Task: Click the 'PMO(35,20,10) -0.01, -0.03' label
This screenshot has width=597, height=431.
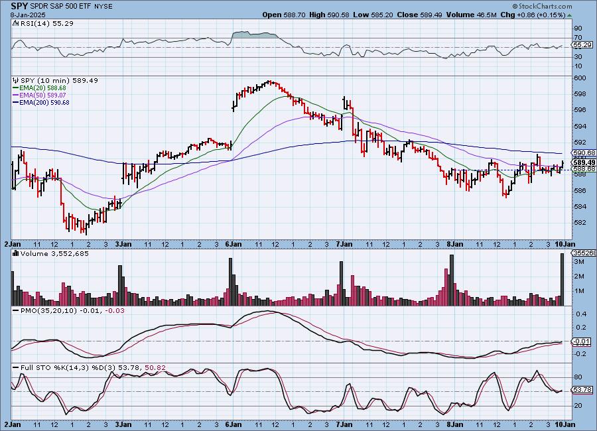Action: (x=72, y=311)
